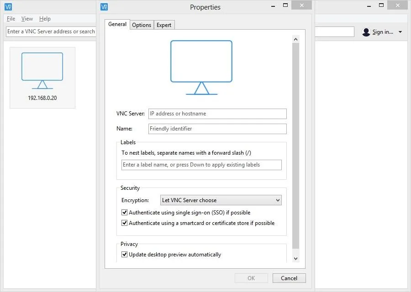Switch to the Expert tab

pyautogui.click(x=164, y=25)
